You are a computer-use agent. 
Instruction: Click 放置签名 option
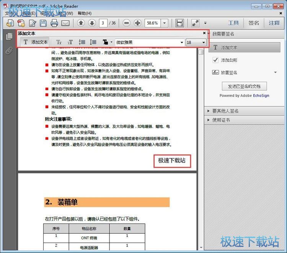225,72
